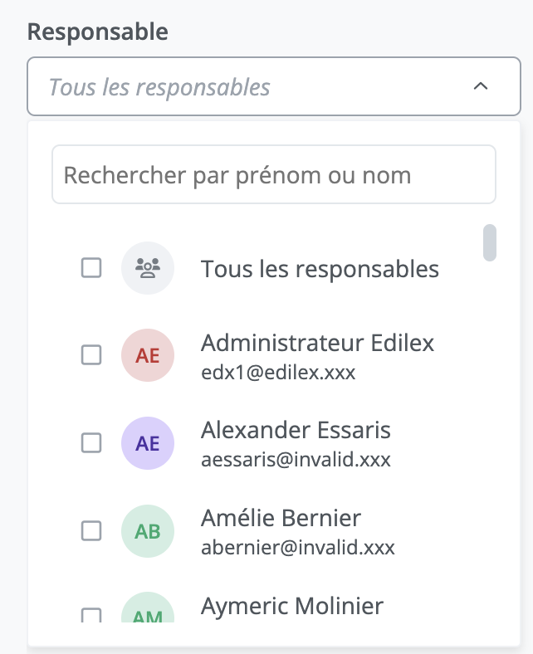The width and height of the screenshot is (533, 654).
Task: Click the green AB avatar
Action: pyautogui.click(x=148, y=531)
